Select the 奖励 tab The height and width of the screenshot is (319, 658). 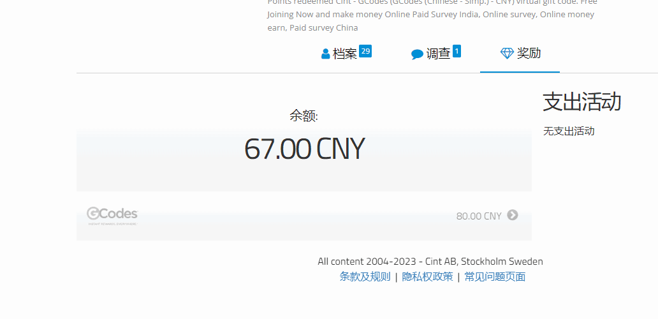(529, 54)
